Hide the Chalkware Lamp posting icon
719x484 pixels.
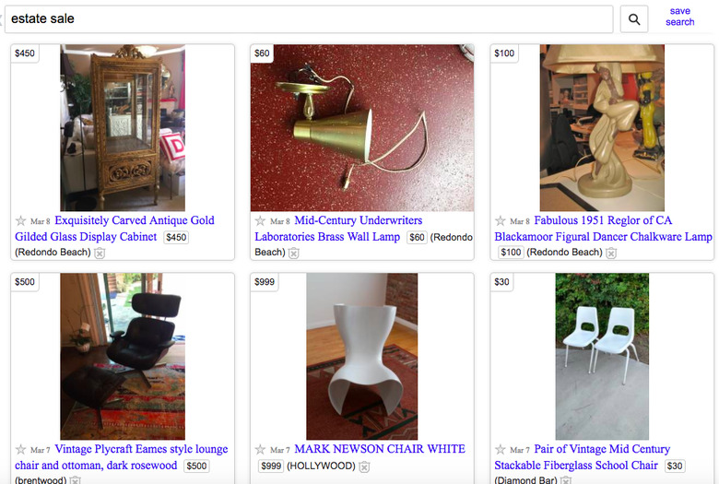pyautogui.click(x=611, y=253)
